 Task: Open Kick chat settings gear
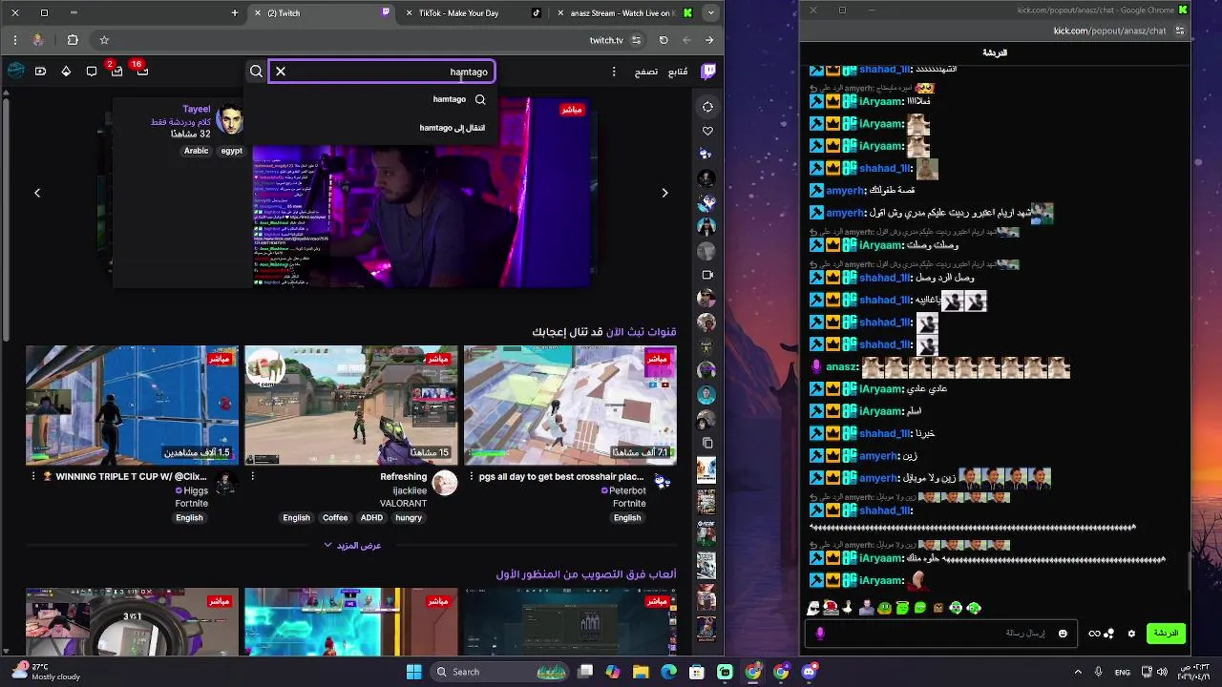point(1132,634)
